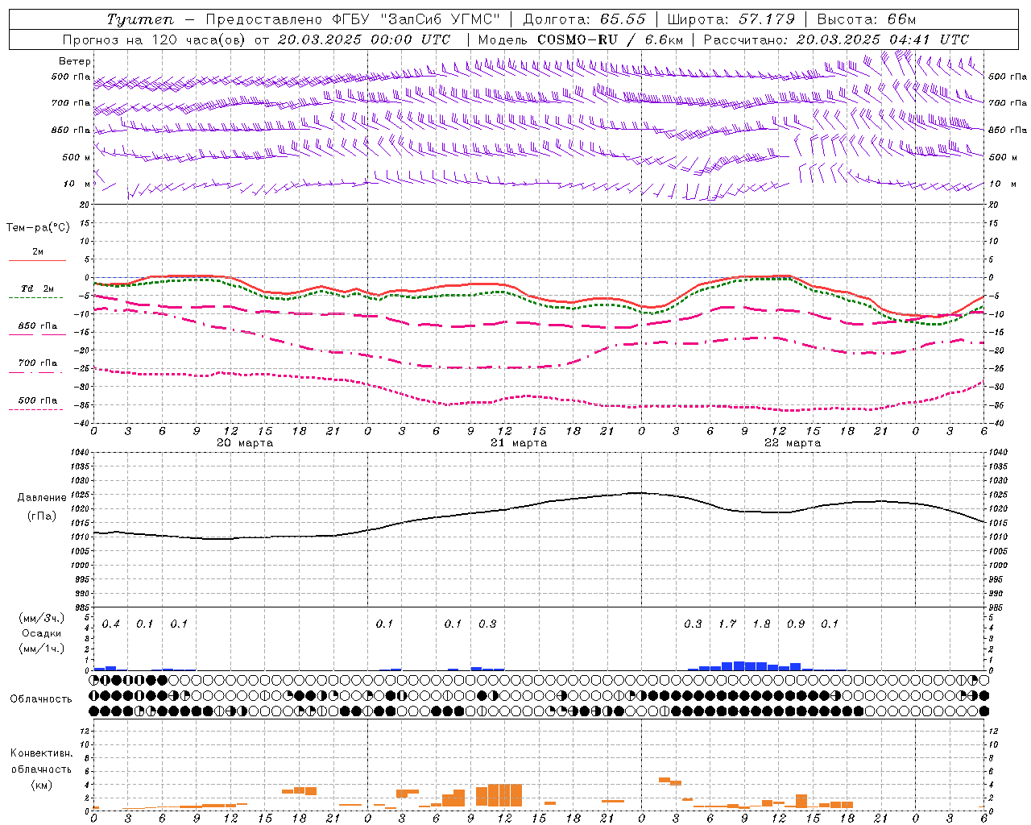Click the 'Долгота: 65.55' header field
The image size is (1031, 825).
coord(584,19)
